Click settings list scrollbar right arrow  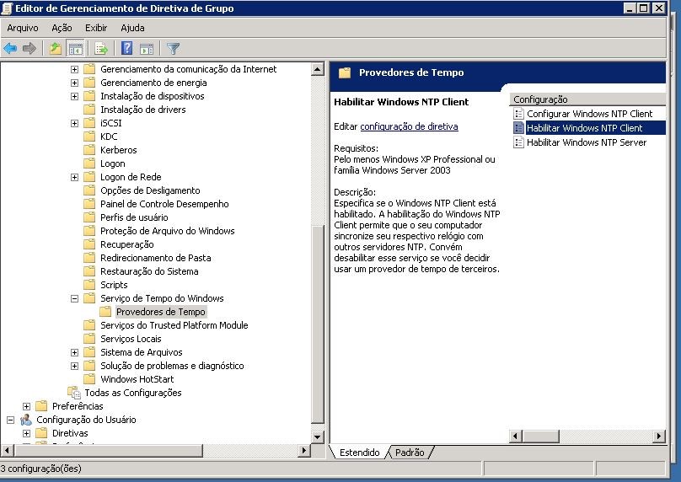tap(659, 436)
